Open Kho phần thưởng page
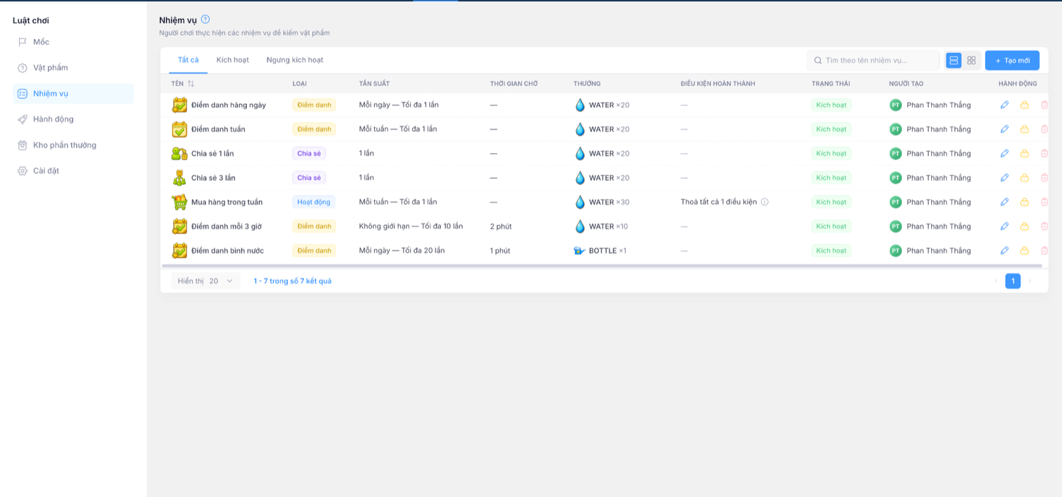Image resolution: width=1062 pixels, height=497 pixels. coord(64,145)
